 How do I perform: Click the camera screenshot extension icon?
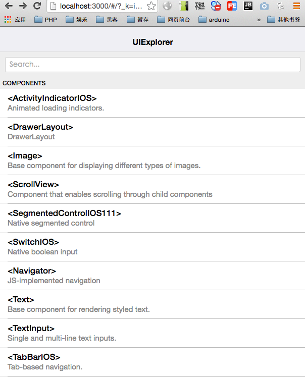point(264,6)
